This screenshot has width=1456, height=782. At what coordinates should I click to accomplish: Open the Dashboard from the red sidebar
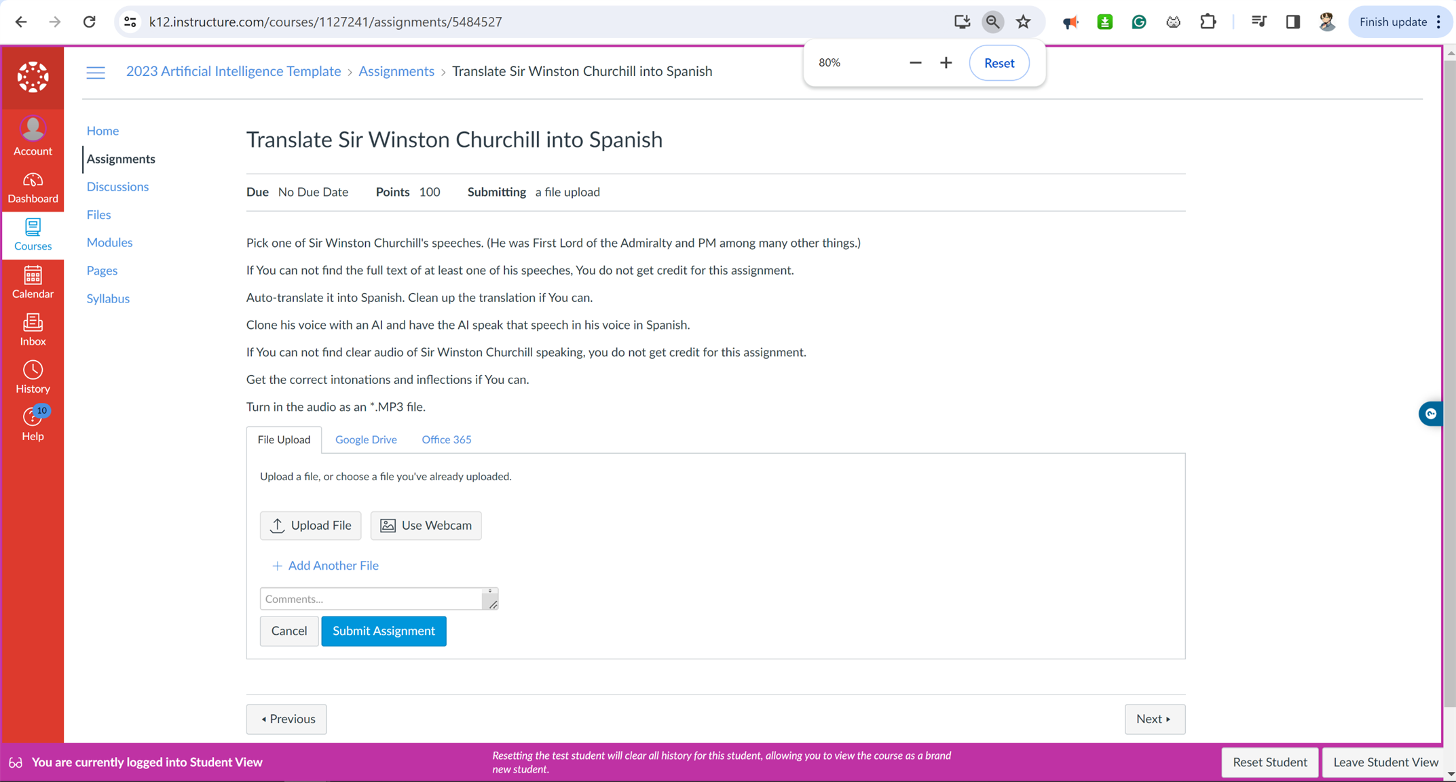32,188
